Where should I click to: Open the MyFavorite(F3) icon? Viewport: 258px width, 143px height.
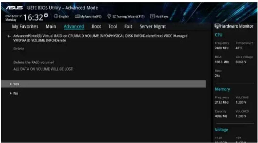pyautogui.click(x=77, y=16)
